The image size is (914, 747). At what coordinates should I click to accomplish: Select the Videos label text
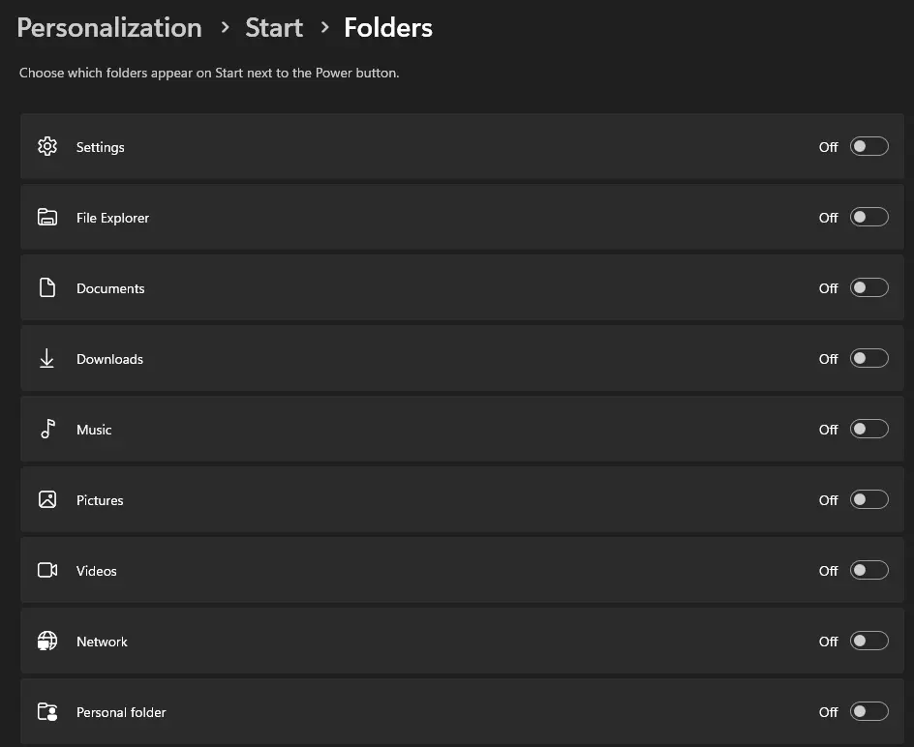tap(96, 571)
